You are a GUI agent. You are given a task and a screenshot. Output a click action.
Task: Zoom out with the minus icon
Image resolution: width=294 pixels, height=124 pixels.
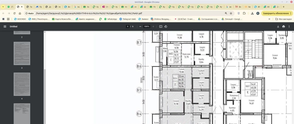pos(140,27)
